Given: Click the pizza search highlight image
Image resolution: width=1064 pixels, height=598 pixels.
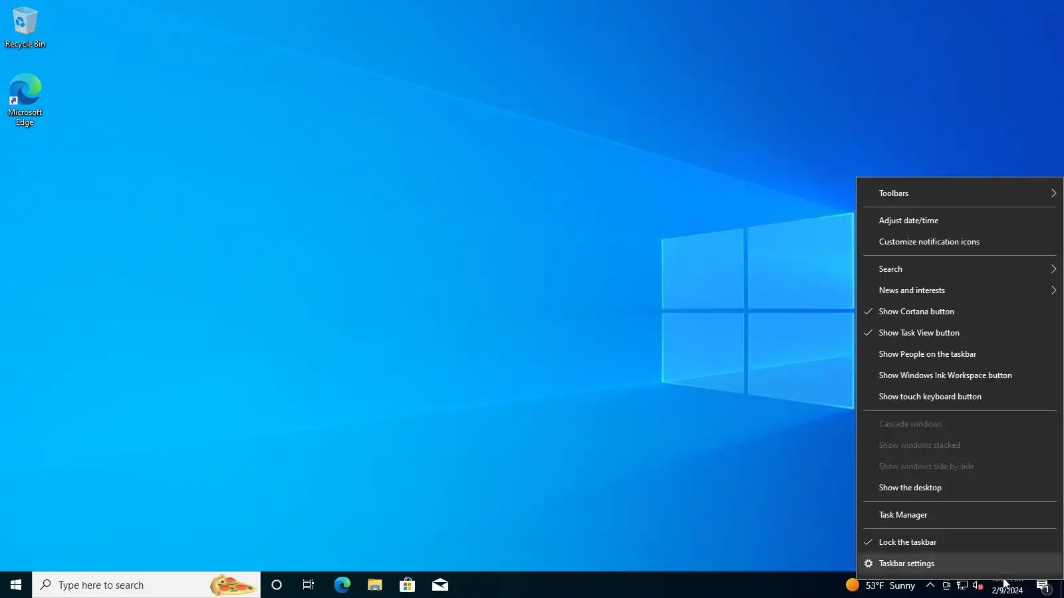Looking at the screenshot, I should coord(233,585).
